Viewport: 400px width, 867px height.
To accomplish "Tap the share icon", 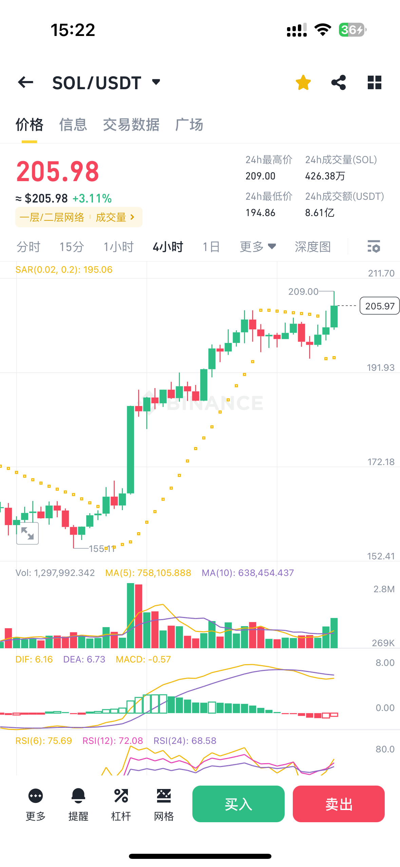I will 339,82.
